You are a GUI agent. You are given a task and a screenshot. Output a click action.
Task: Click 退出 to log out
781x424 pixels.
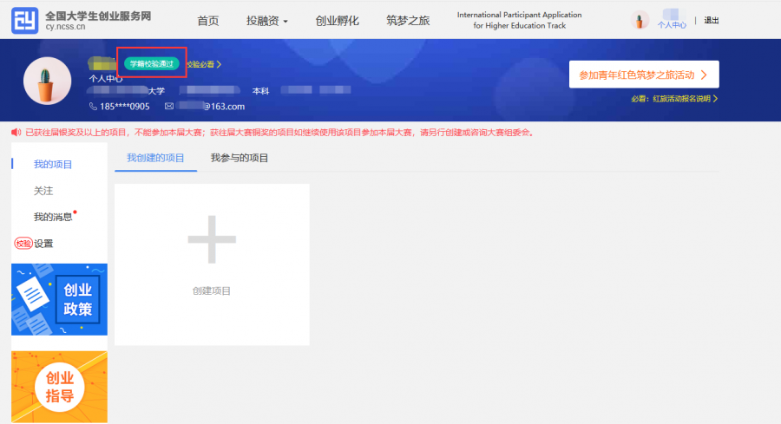click(712, 21)
